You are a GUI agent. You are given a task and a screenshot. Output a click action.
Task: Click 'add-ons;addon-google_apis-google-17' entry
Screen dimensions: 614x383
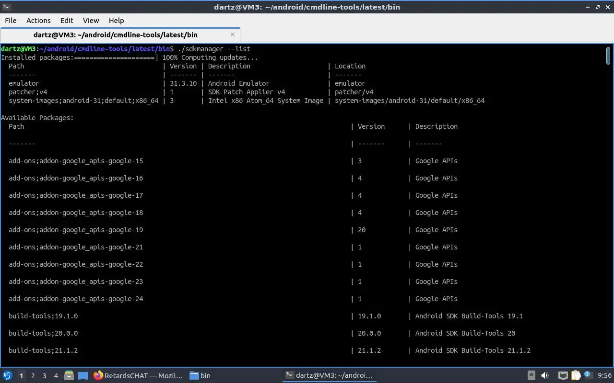coord(76,195)
